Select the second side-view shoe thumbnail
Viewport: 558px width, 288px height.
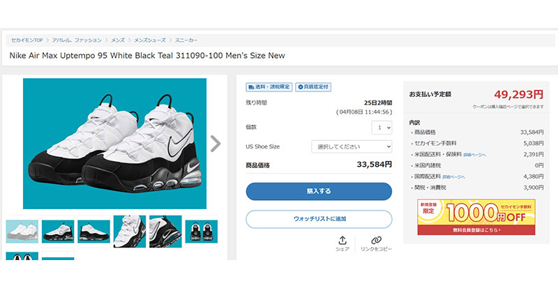(x=58, y=233)
